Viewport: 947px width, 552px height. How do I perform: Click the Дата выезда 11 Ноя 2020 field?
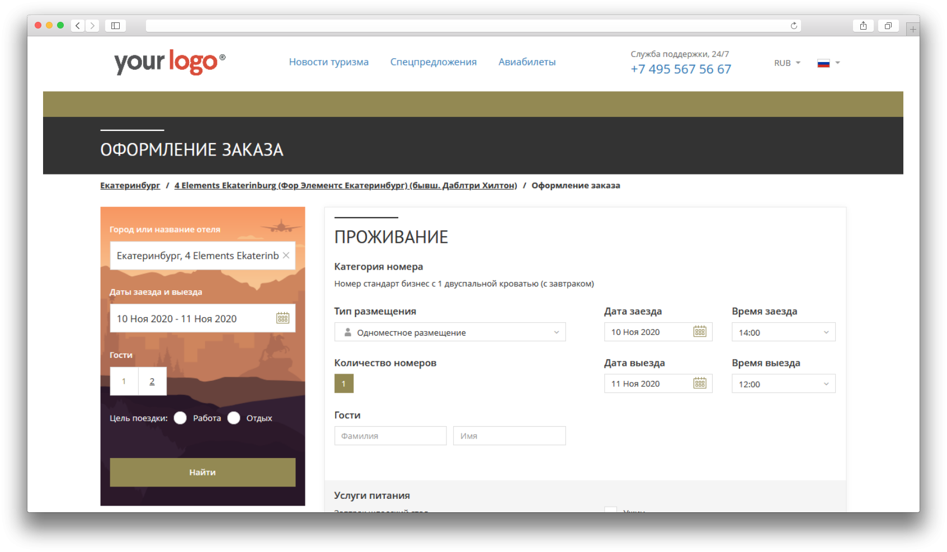click(x=658, y=384)
